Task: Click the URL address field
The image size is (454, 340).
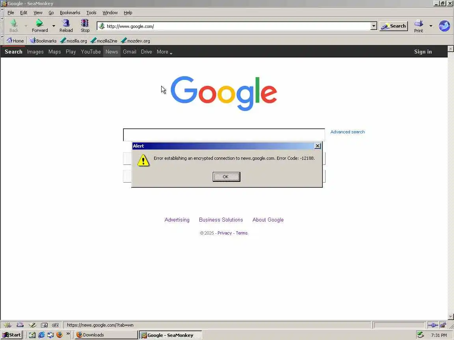Action: (237, 26)
